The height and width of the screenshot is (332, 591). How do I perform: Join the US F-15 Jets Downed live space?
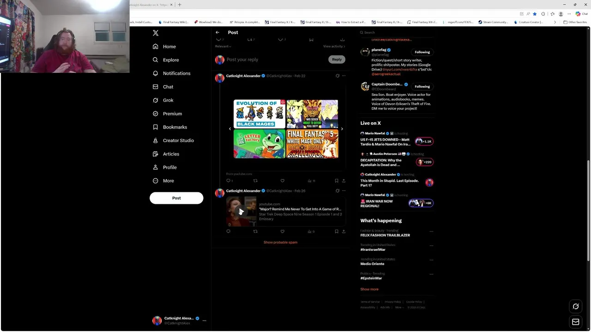[396, 139]
